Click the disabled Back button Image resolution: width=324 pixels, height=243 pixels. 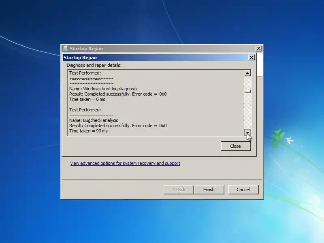click(179, 190)
